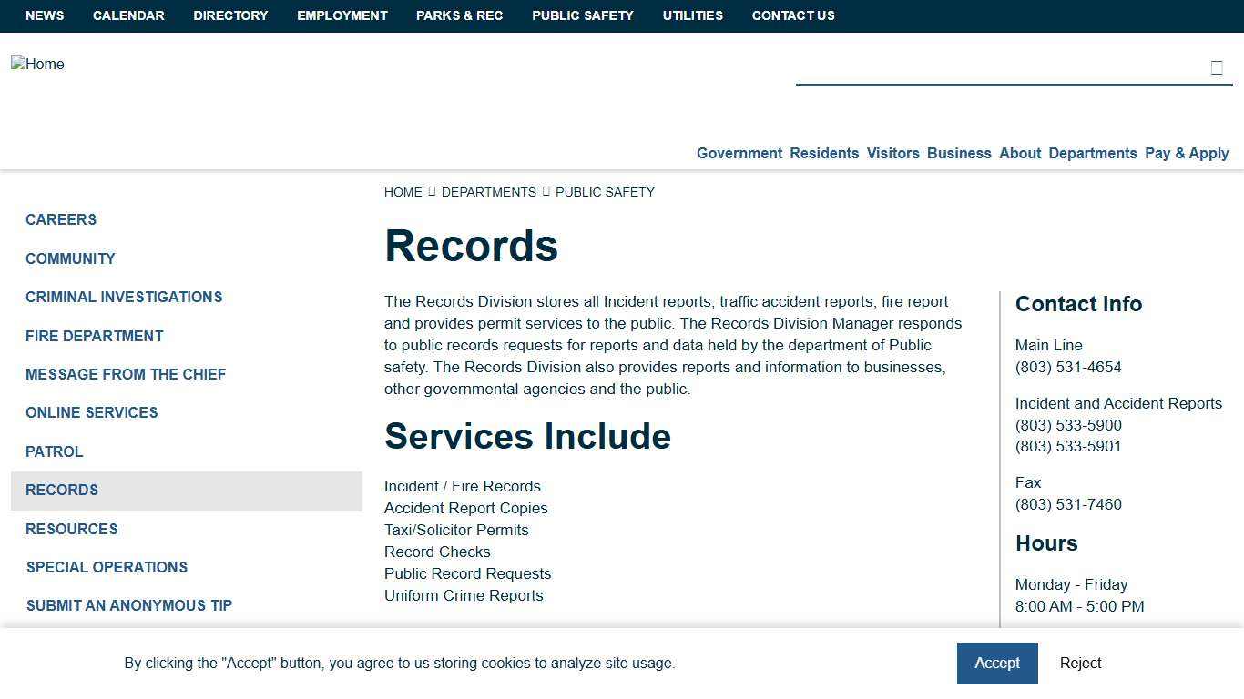The width and height of the screenshot is (1244, 699).
Task: Click the Home logo image
Action: coord(37,64)
